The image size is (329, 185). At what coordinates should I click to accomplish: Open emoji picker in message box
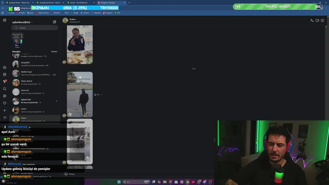tap(66, 174)
